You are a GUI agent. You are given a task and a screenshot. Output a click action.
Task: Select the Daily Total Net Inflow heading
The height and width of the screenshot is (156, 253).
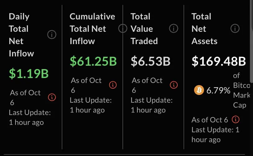point(21,35)
